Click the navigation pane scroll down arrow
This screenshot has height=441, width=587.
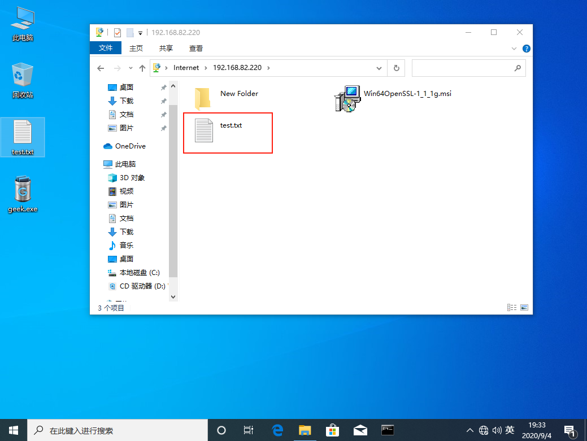(x=173, y=296)
